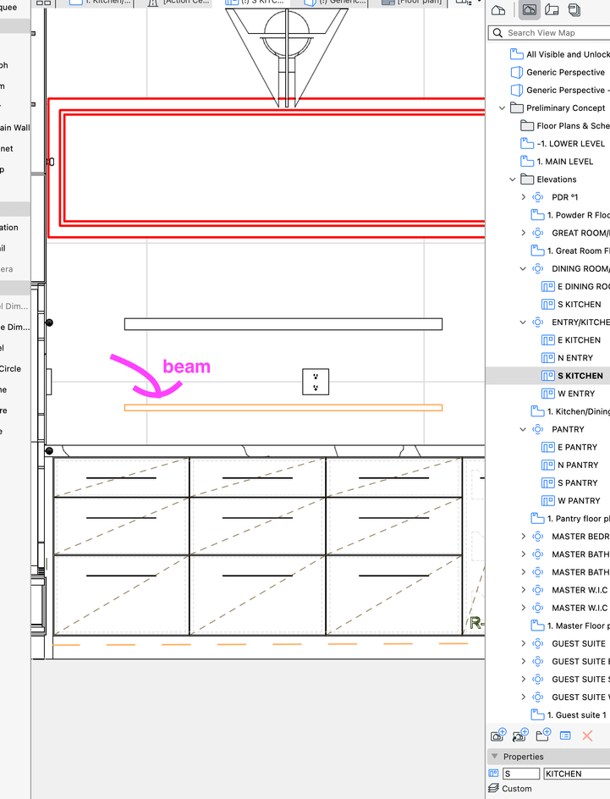610x799 pixels.
Task: Select S KITCHEN under DINING ROOM group
Action: click(x=571, y=304)
